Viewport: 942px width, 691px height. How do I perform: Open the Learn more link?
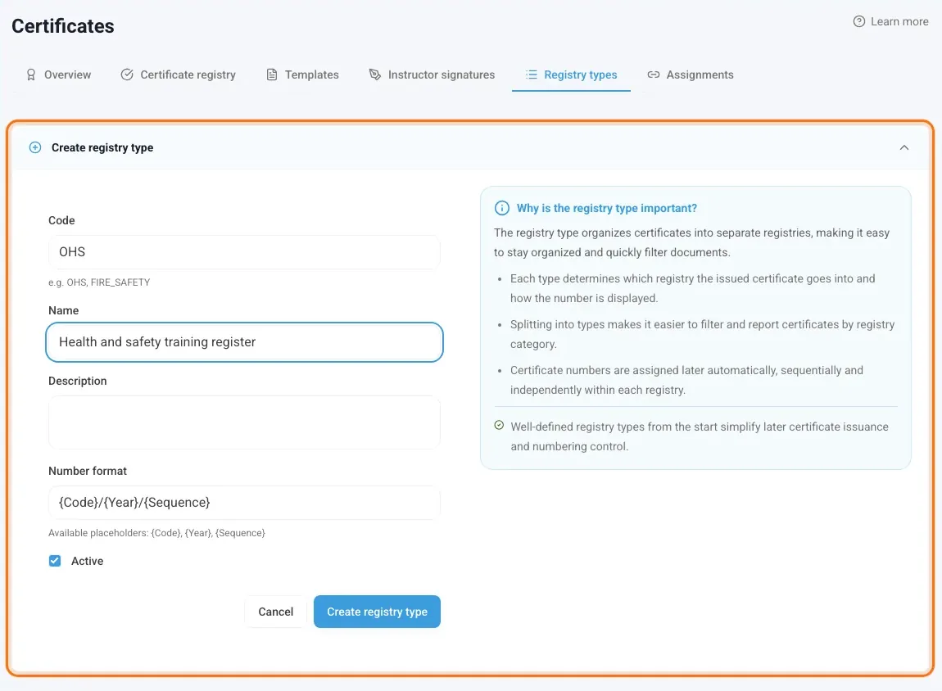tap(891, 21)
